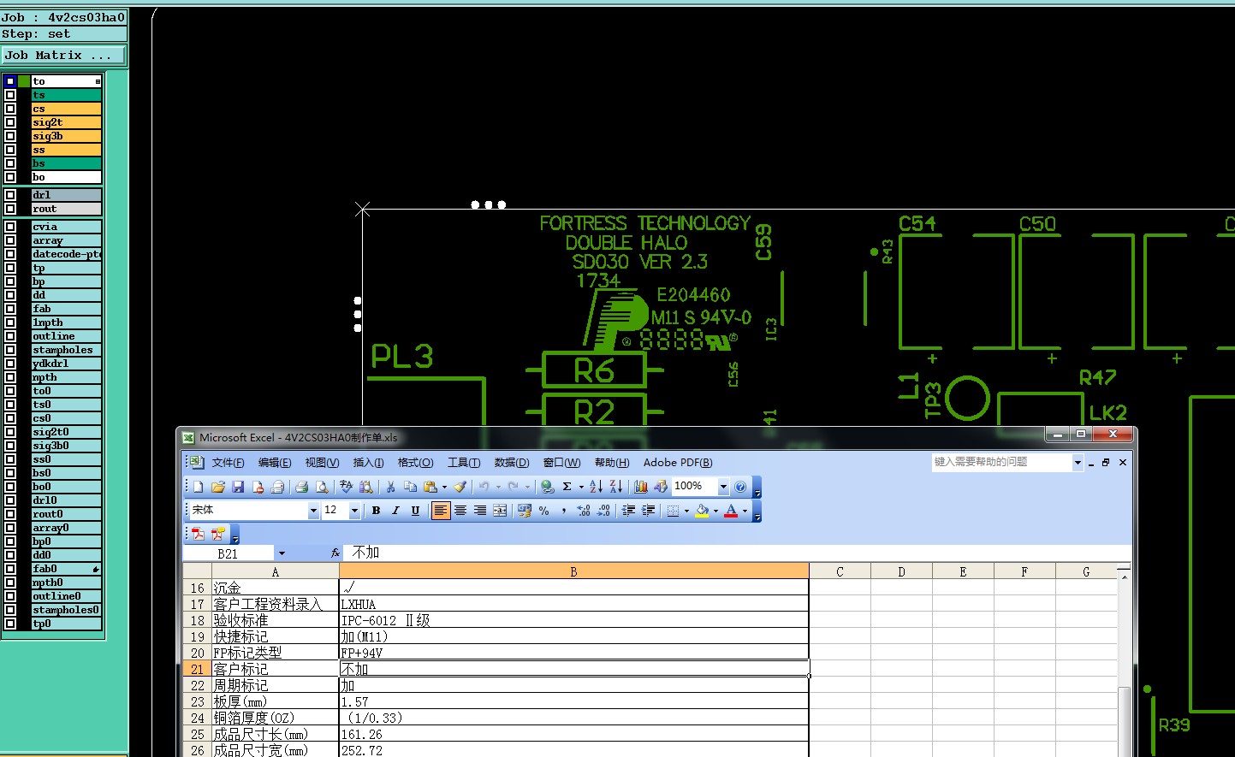Image resolution: width=1235 pixels, height=757 pixels.
Task: Click the Convert to Adobe PDF icon
Action: point(199,534)
